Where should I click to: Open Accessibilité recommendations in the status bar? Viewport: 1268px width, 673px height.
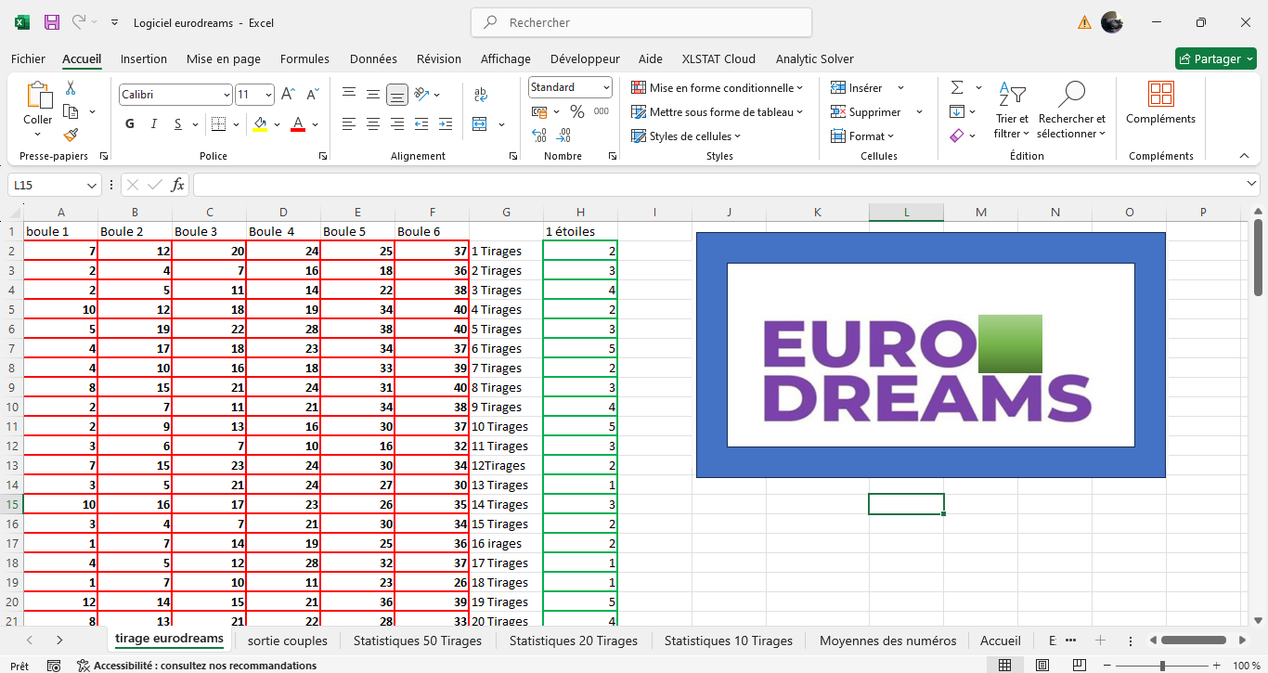[x=196, y=666]
